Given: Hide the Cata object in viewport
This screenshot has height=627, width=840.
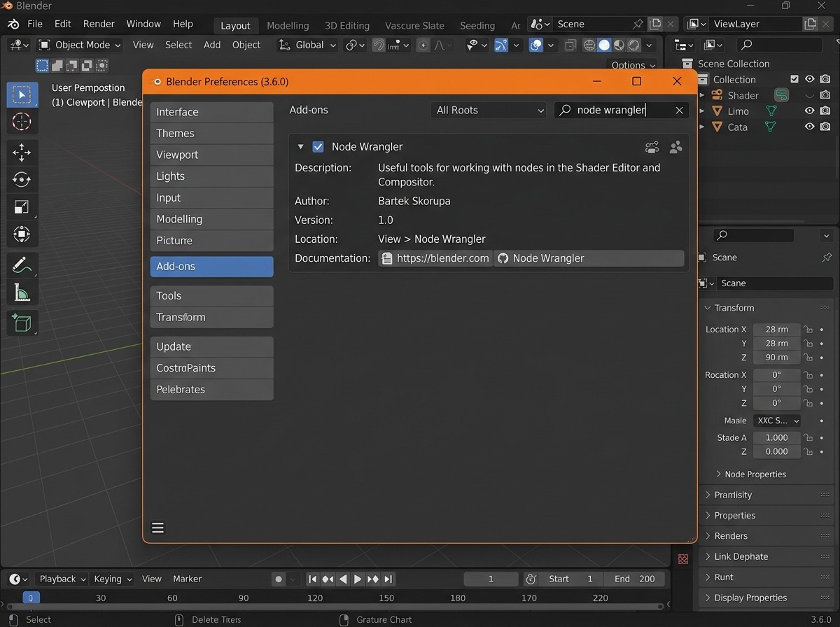Looking at the screenshot, I should click(x=810, y=127).
